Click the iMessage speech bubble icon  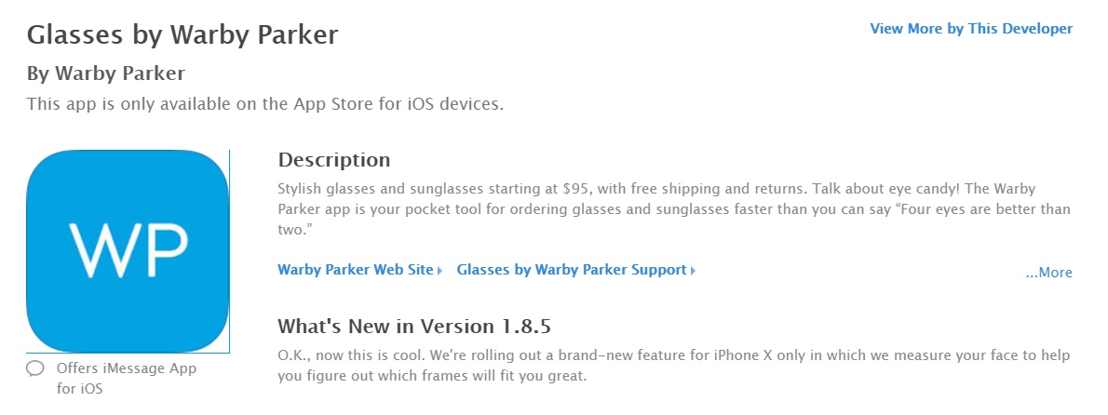click(35, 368)
